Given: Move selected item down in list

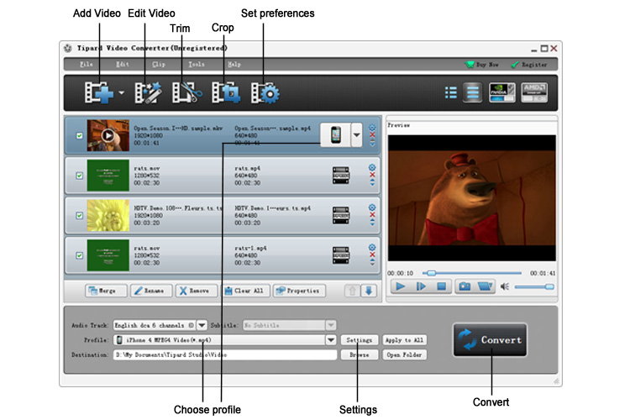Looking at the screenshot, I should [369, 291].
